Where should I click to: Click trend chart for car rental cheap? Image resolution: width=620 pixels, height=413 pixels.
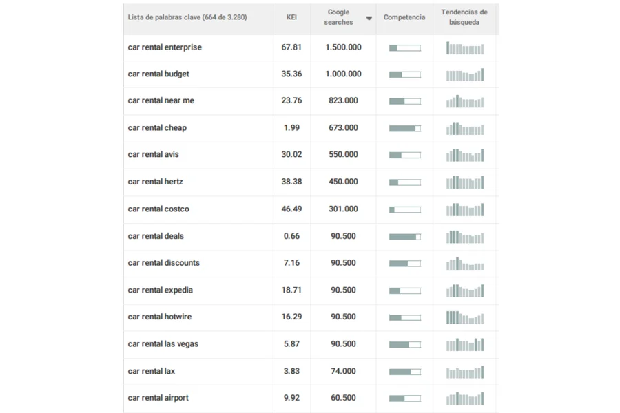[465, 128]
